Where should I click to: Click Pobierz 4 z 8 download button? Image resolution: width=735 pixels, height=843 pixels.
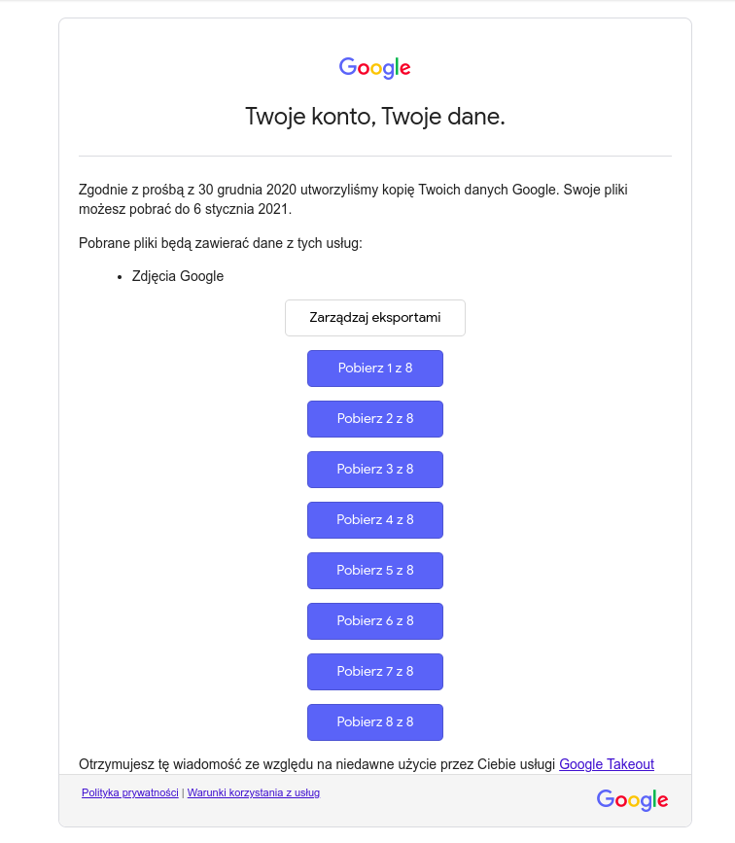[x=375, y=520]
